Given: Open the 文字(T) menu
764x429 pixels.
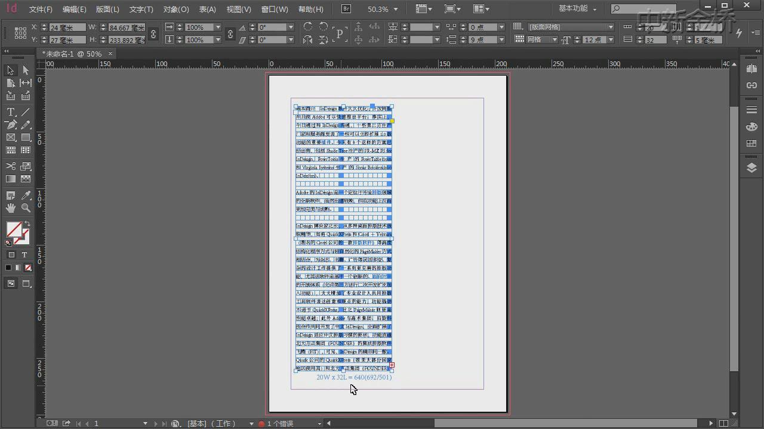Looking at the screenshot, I should click(x=141, y=10).
